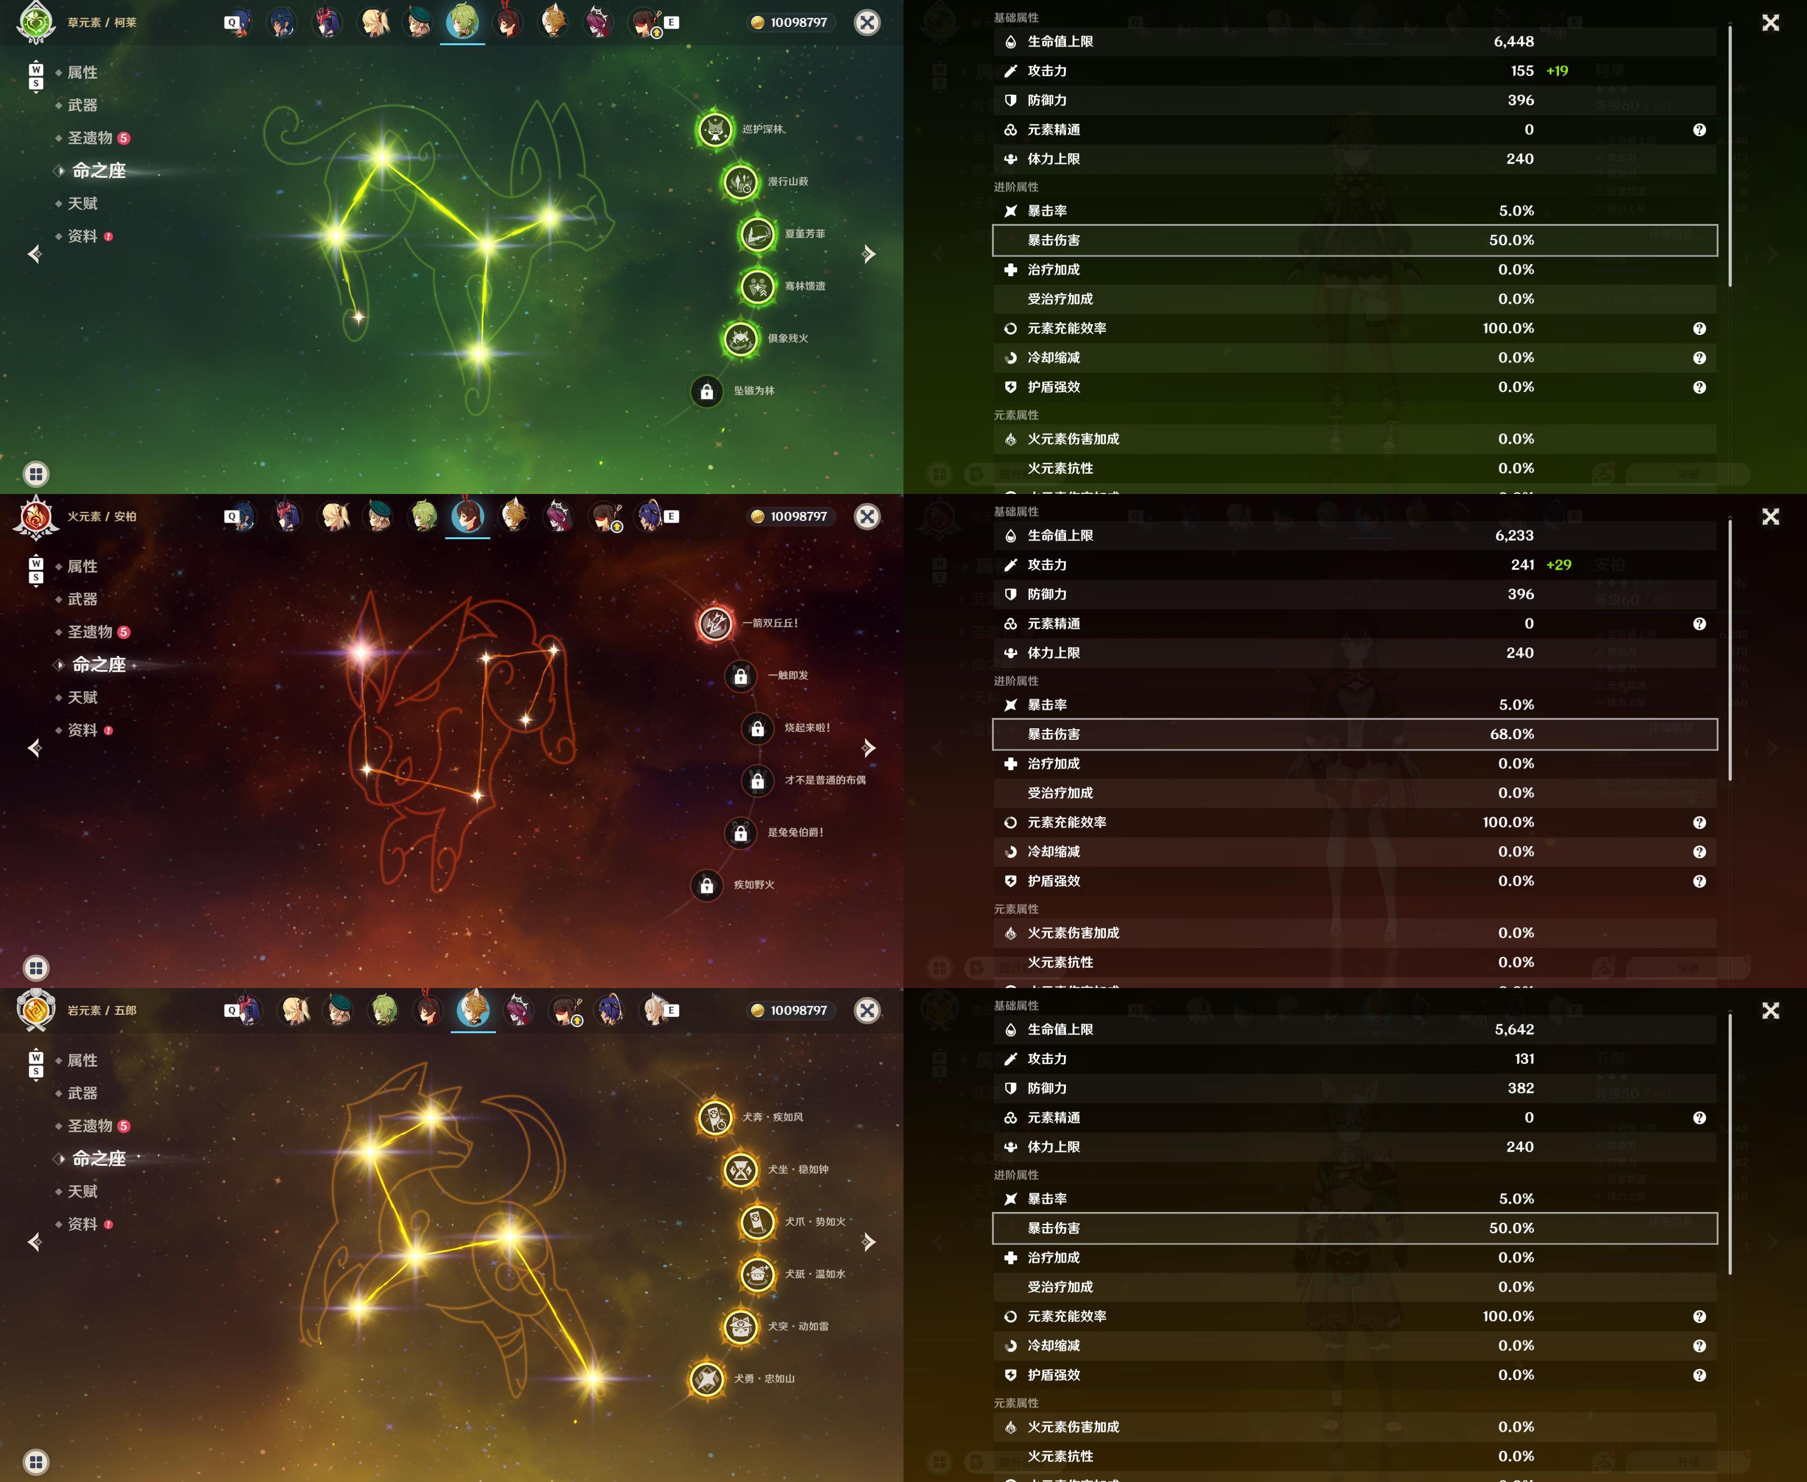The image size is (1807, 1482).
Task: Select the locked 烧起来啦! constellation
Action: click(x=758, y=728)
